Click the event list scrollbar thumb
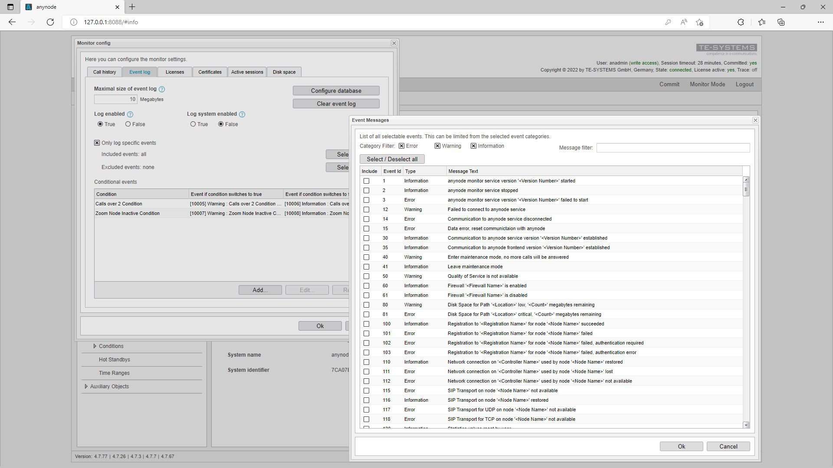Image resolution: width=833 pixels, height=468 pixels. tap(746, 189)
